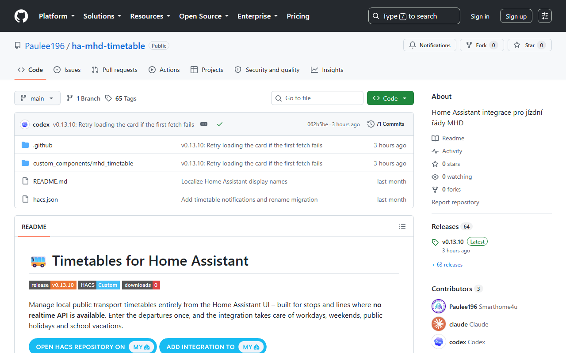The width and height of the screenshot is (566, 353).
Task: Open the Resources dropdown
Action: (150, 16)
